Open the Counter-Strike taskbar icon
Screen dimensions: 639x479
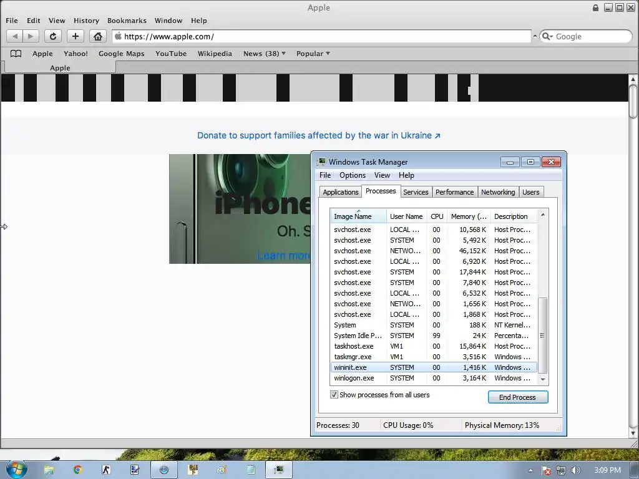click(x=106, y=470)
